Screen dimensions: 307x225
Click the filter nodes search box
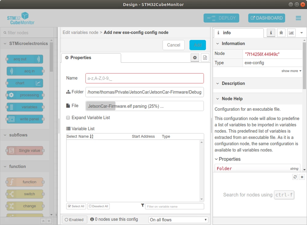(27, 33)
